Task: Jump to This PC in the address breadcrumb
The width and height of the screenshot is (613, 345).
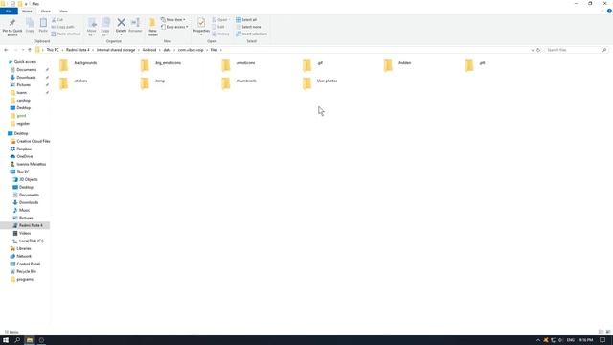Action: click(53, 50)
